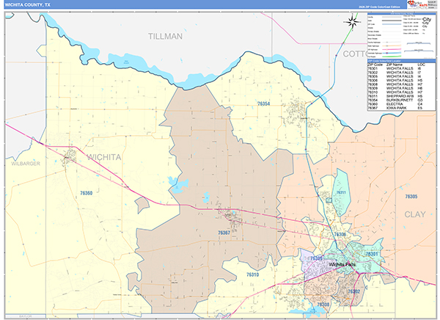Click the "ZIP Code ColorCast Edition" header text
Screen dimensions: 440x320
[379, 7]
